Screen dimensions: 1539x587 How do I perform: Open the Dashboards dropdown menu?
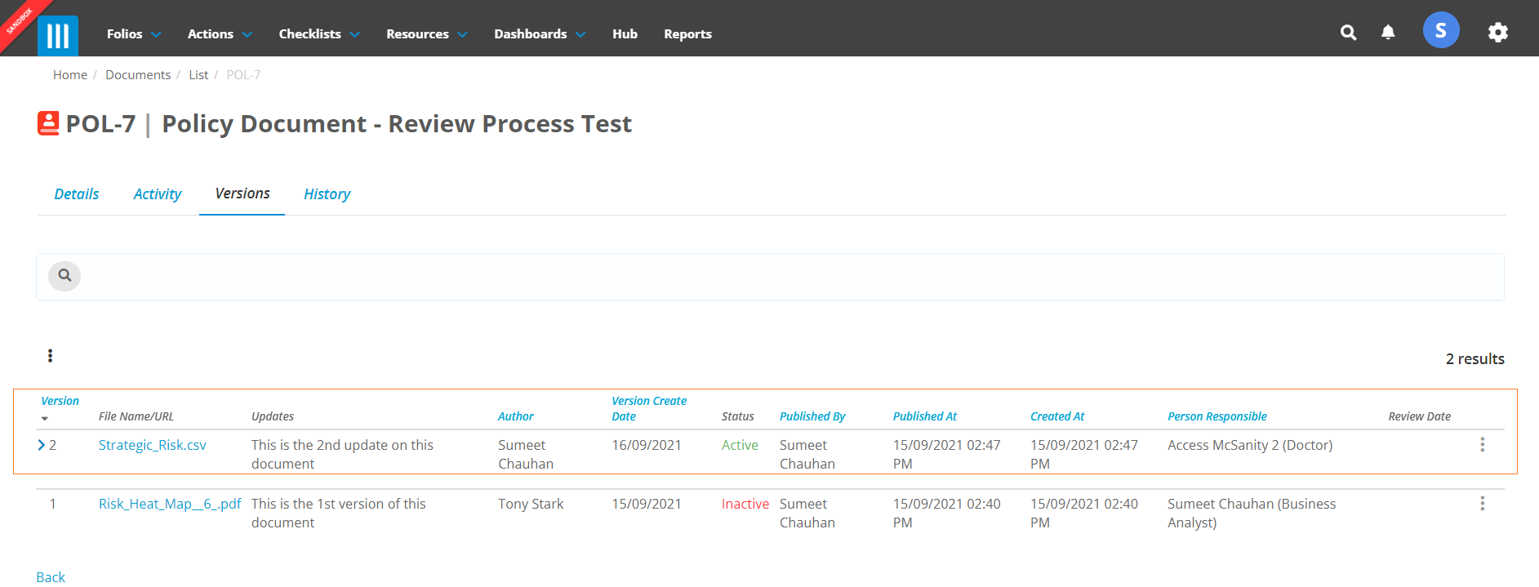540,33
